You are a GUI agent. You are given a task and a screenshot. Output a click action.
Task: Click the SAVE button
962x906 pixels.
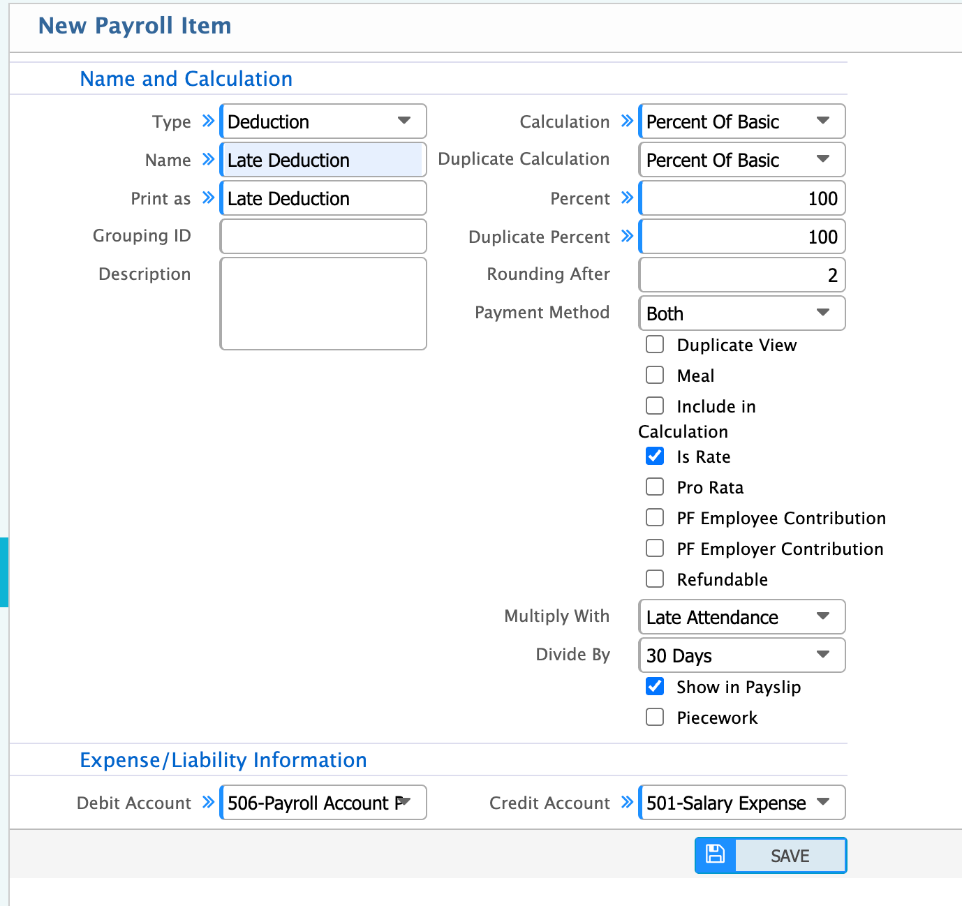[790, 855]
